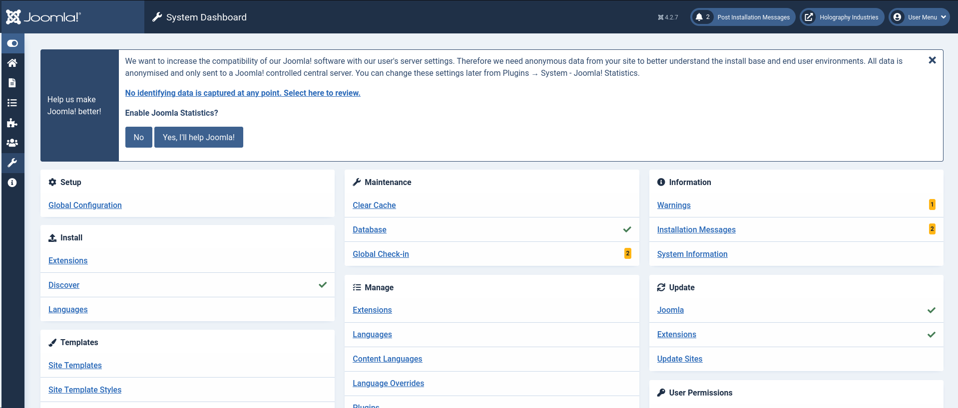
Task: Open Database maintenance link
Action: 370,229
